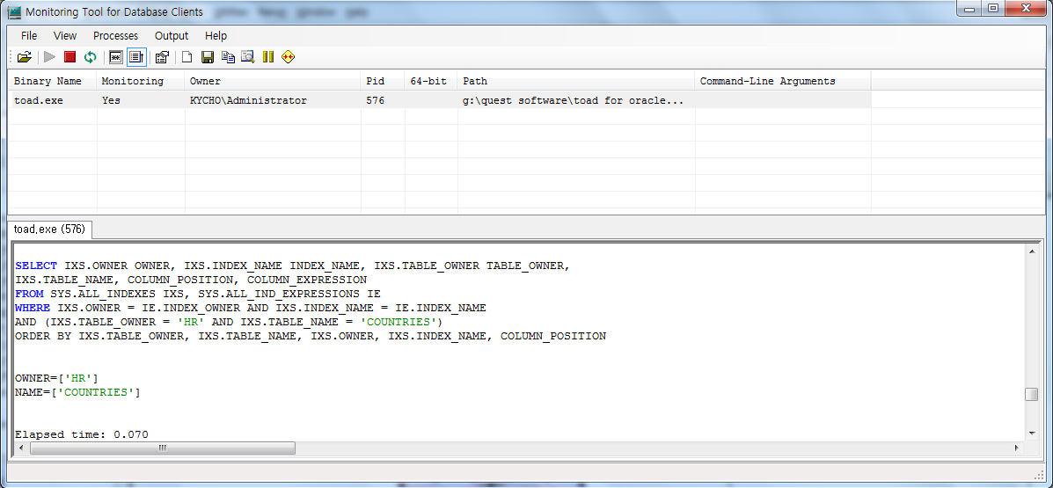
Task: Open the Processes menu
Action: (x=115, y=36)
